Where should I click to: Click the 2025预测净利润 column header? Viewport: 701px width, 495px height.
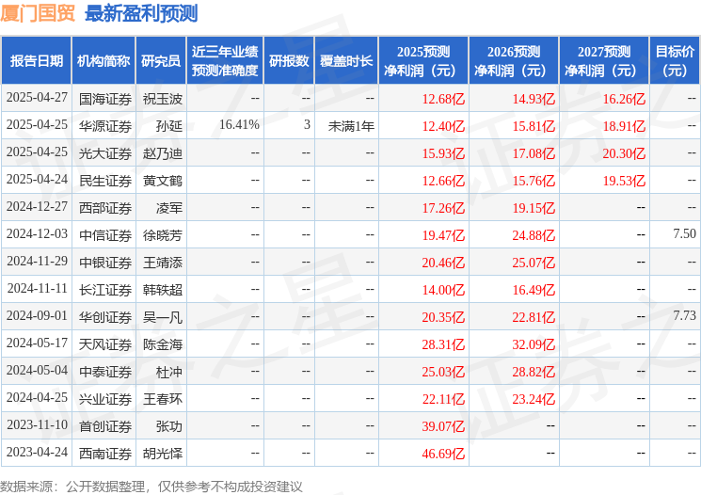click(x=423, y=61)
